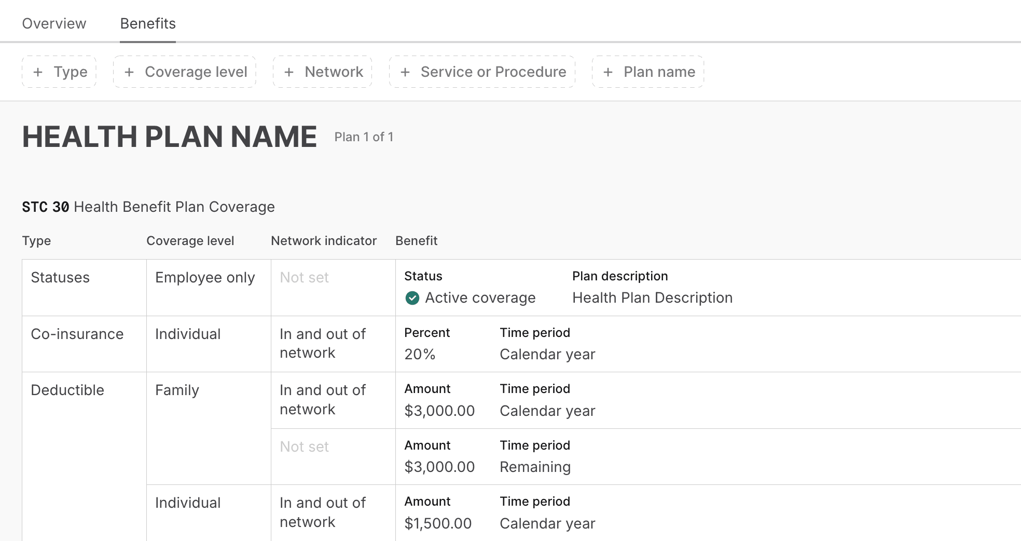Switch to the Overview tab
Viewport: 1021px width, 541px height.
[53, 23]
